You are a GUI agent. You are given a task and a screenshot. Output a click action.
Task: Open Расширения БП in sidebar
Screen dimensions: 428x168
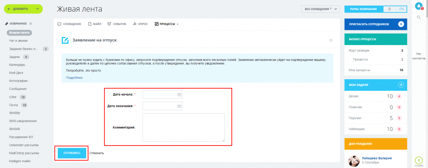tap(21, 137)
